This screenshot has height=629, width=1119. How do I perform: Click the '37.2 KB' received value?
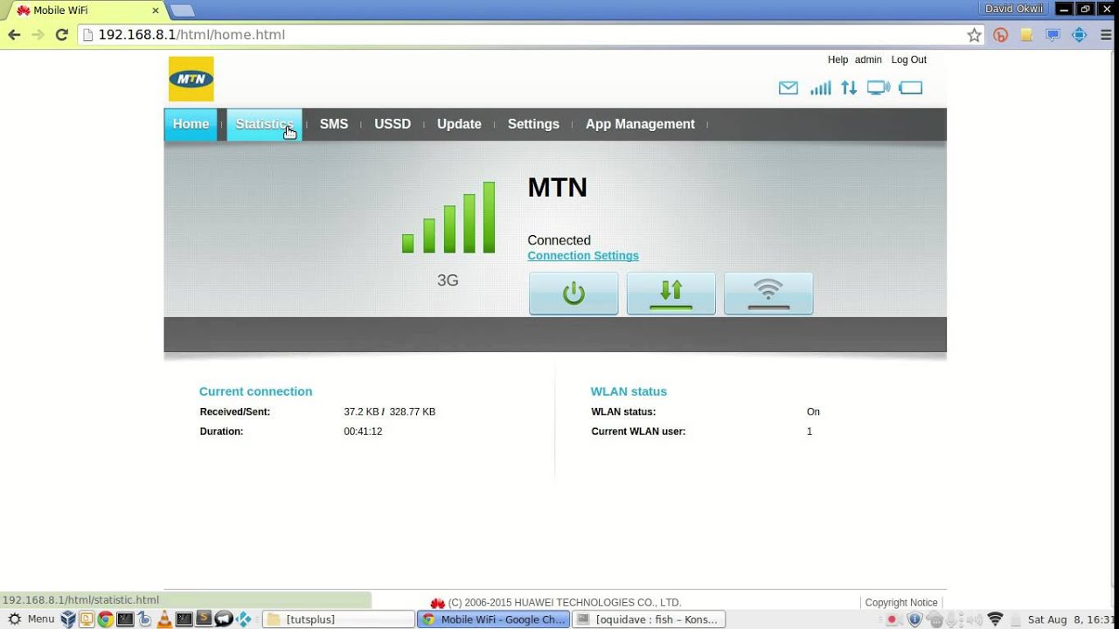click(x=361, y=411)
